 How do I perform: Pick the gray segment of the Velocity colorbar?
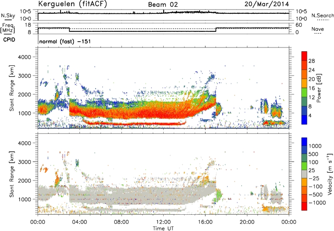304,174
